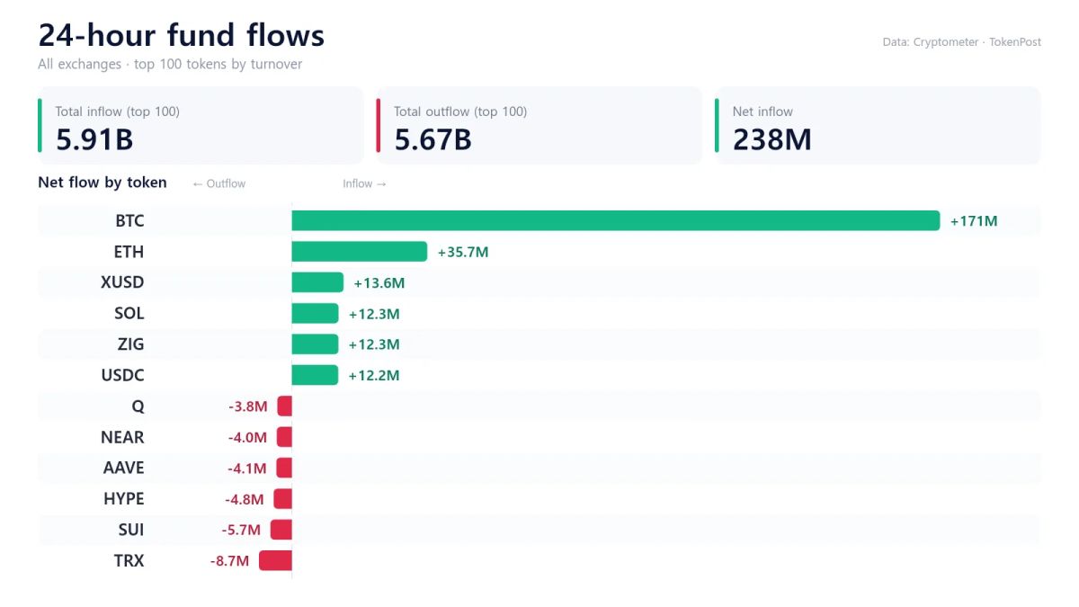
Task: Select the Q token label
Action: coord(138,406)
